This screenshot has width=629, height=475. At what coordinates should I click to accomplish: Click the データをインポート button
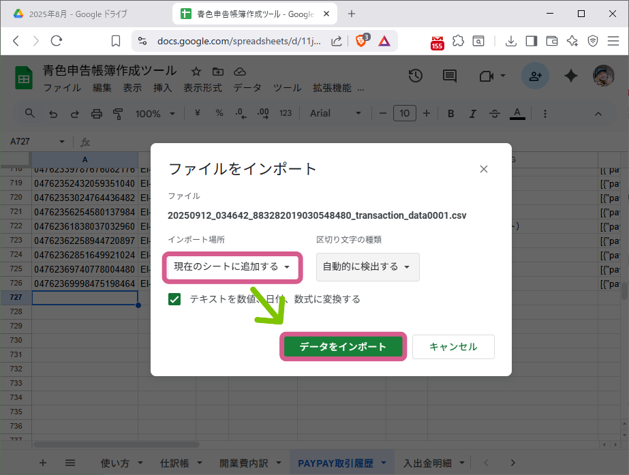(343, 347)
